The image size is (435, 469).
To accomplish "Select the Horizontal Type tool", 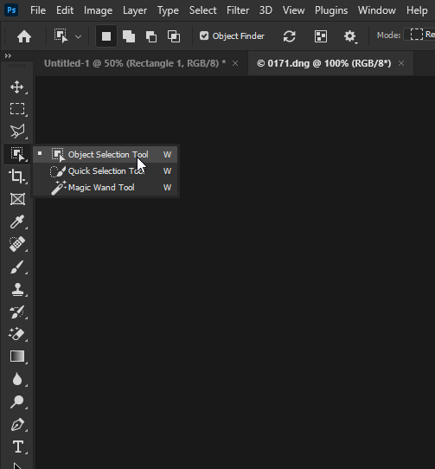I will coord(17,447).
